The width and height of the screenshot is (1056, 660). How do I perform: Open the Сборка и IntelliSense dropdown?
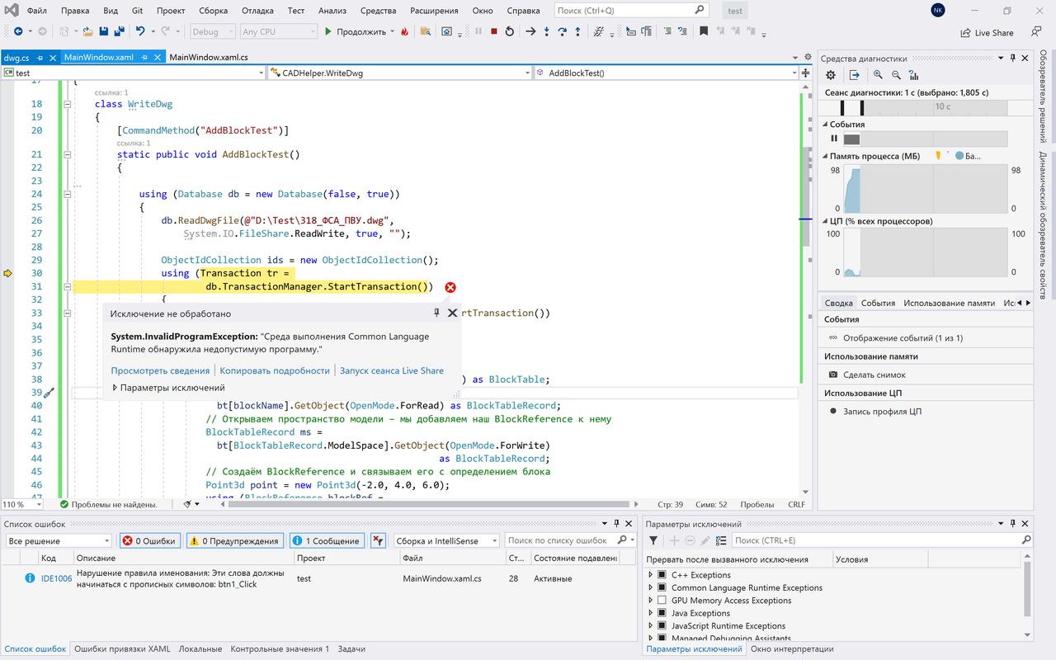coord(445,540)
